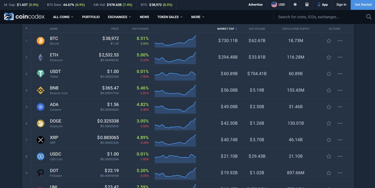The image size is (375, 188).
Task: Expand the MORE menu
Action: (x=198, y=17)
